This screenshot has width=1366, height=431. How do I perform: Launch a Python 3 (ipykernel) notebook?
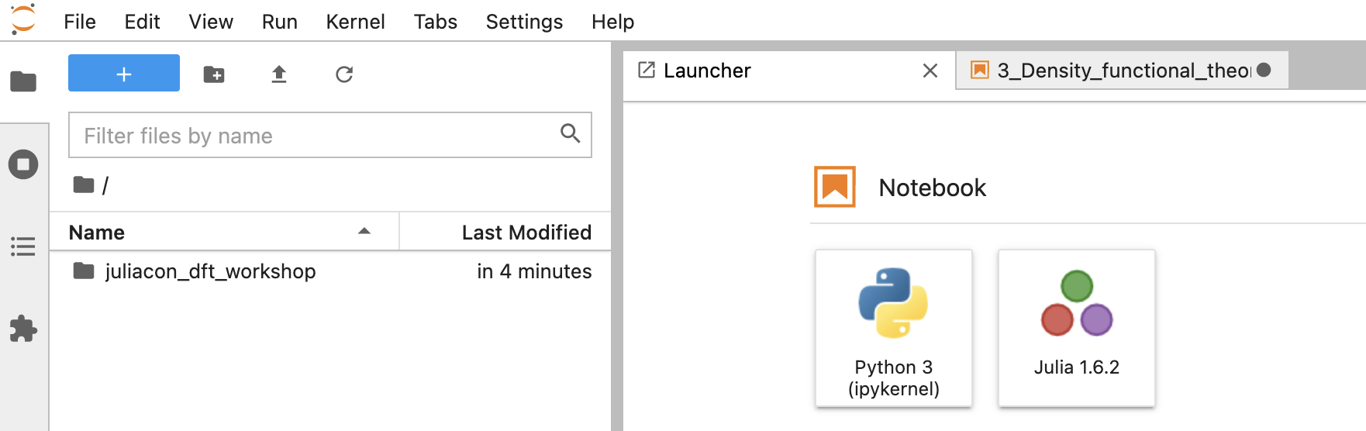pyautogui.click(x=893, y=328)
